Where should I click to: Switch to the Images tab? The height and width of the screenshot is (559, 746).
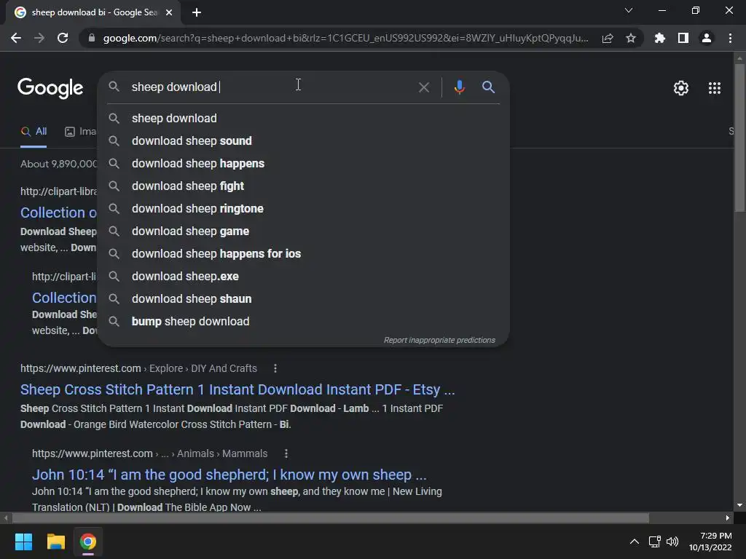(80, 132)
